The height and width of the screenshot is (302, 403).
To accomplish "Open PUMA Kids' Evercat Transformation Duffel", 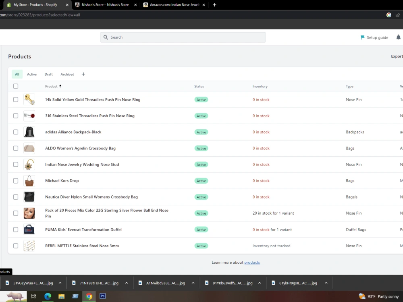I will point(83,230).
